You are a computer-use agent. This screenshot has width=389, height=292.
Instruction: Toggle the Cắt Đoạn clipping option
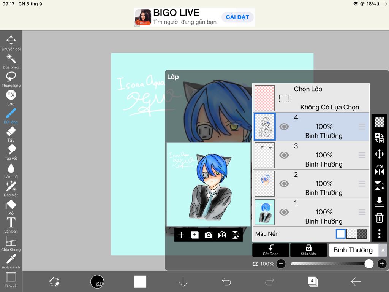point(270,250)
